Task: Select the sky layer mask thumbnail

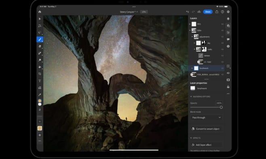Action: (x=204, y=43)
